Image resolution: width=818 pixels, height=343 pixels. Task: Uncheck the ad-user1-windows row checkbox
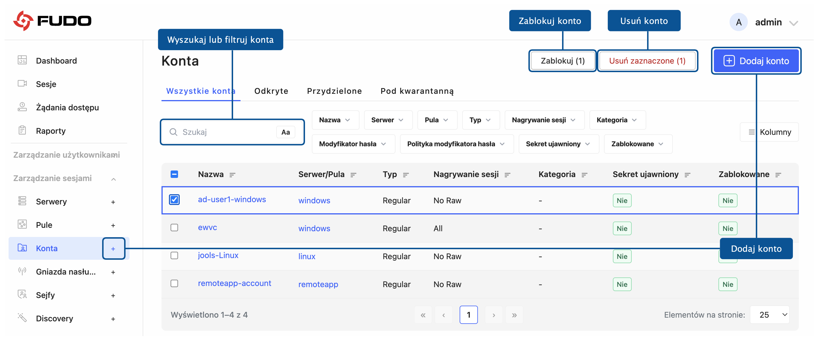pyautogui.click(x=174, y=200)
